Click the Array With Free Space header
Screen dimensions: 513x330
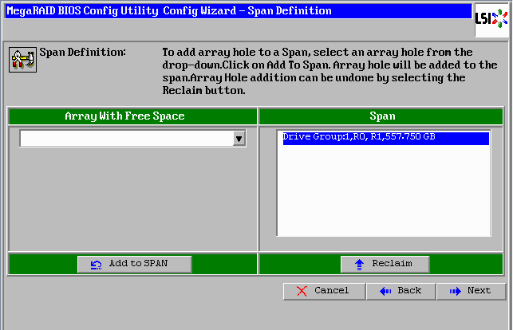click(x=124, y=116)
